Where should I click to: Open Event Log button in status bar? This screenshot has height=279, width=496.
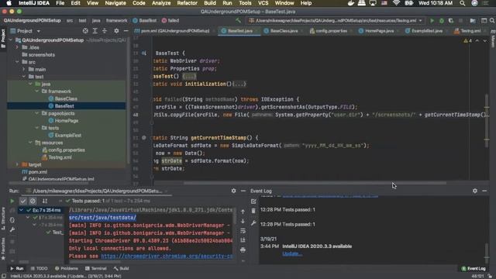click(474, 269)
